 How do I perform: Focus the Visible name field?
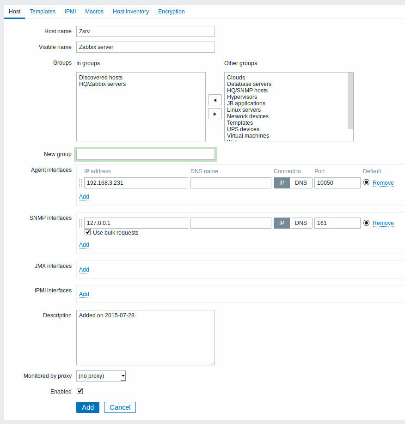[146, 47]
